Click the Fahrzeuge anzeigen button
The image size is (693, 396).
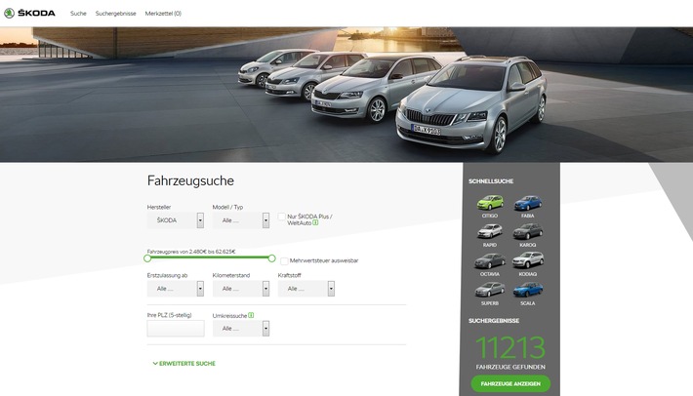510,383
